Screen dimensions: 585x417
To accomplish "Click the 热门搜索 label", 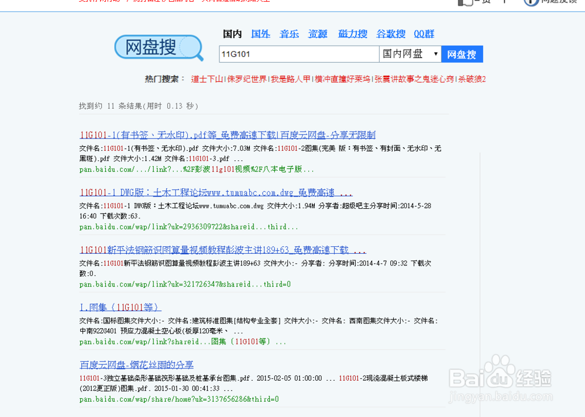I will (164, 79).
